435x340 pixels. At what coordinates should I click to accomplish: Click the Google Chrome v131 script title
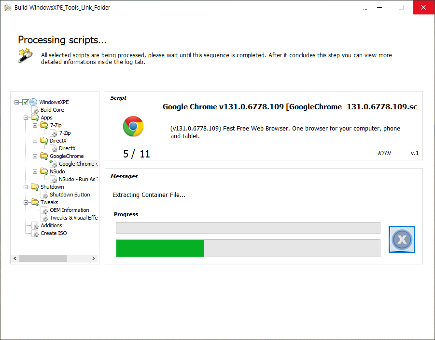pyautogui.click(x=290, y=107)
